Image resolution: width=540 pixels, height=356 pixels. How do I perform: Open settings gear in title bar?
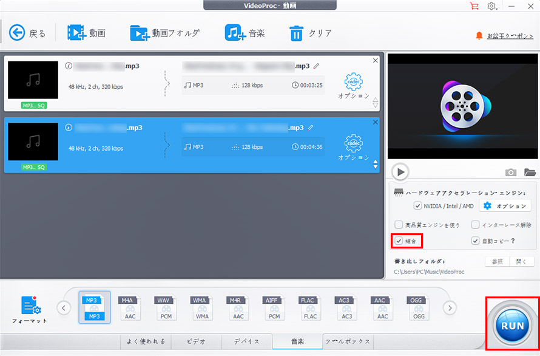[492, 6]
